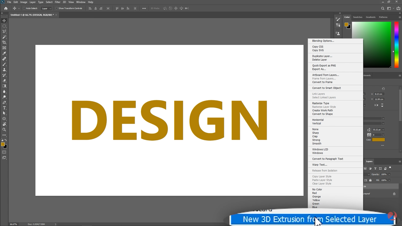Toggle the Background layer lock icon
Screen dimensions: 402x226
click(x=394, y=194)
